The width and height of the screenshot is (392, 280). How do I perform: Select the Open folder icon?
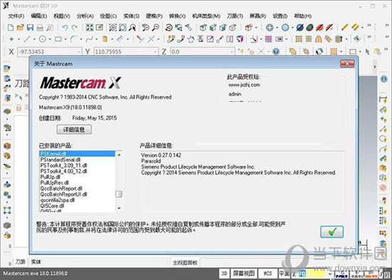[x=20, y=27]
